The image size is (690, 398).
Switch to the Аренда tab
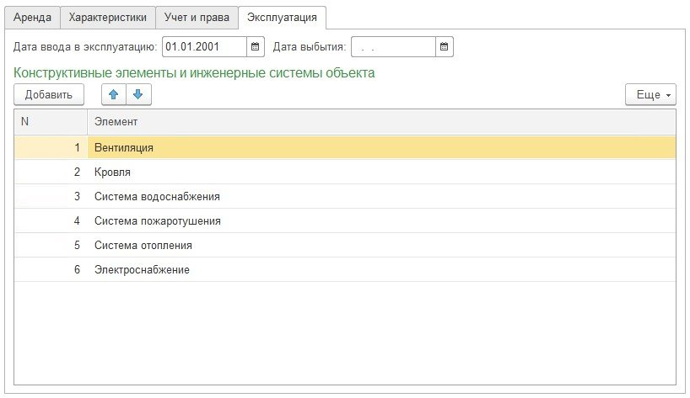click(x=31, y=17)
